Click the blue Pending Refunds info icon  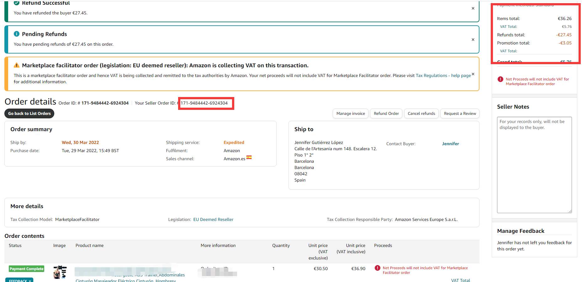(17, 34)
